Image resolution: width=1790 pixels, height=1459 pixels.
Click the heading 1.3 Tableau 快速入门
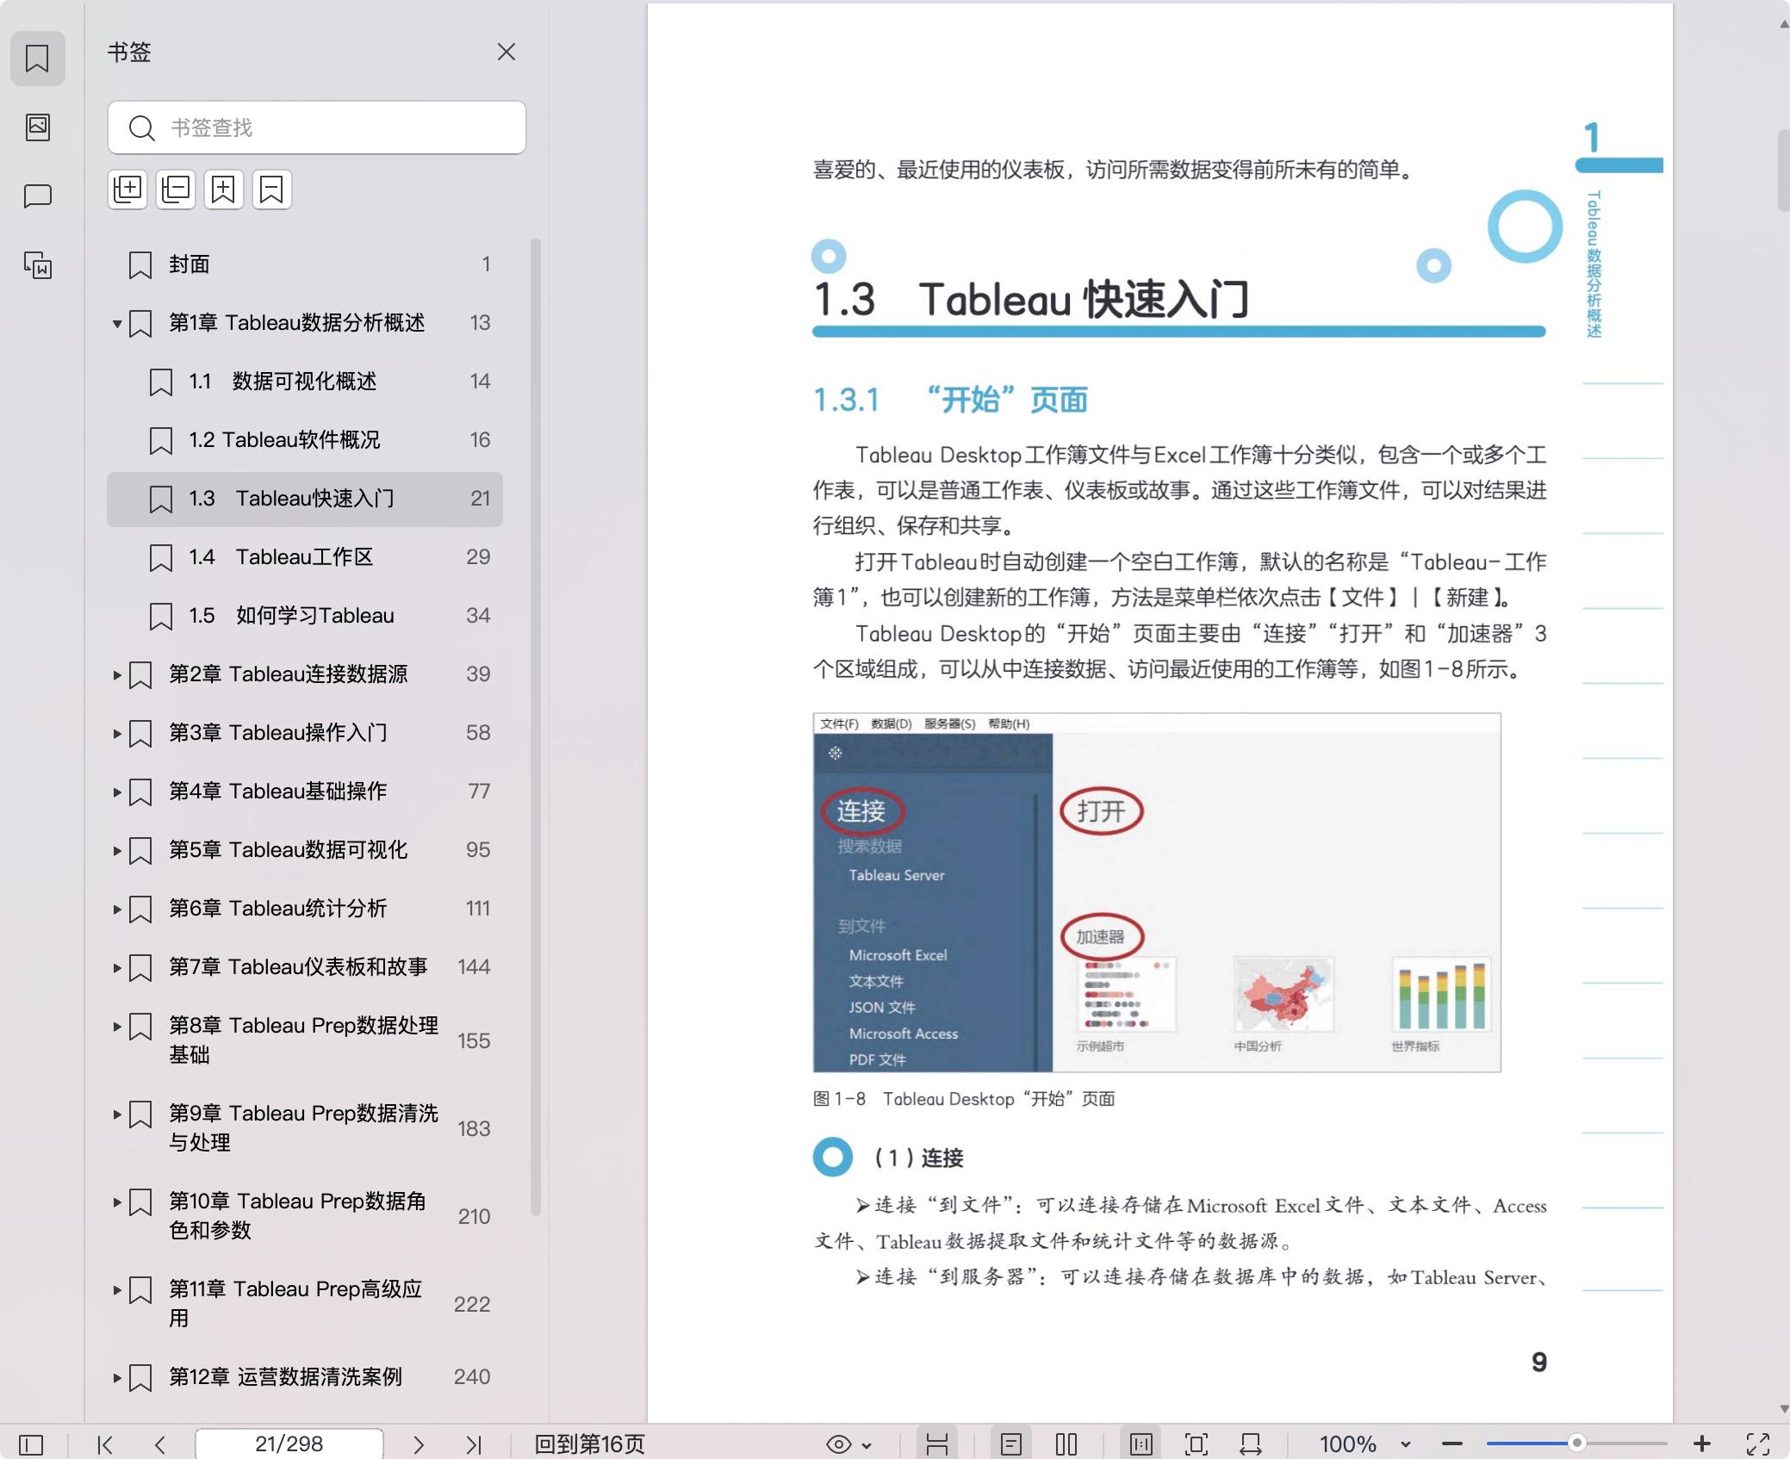click(x=1032, y=300)
